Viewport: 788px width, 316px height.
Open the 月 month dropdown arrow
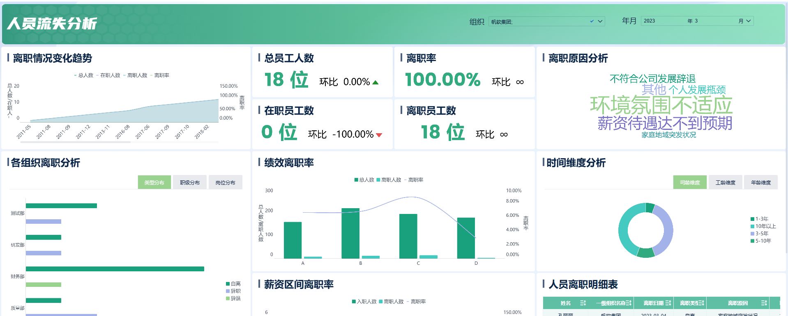748,21
